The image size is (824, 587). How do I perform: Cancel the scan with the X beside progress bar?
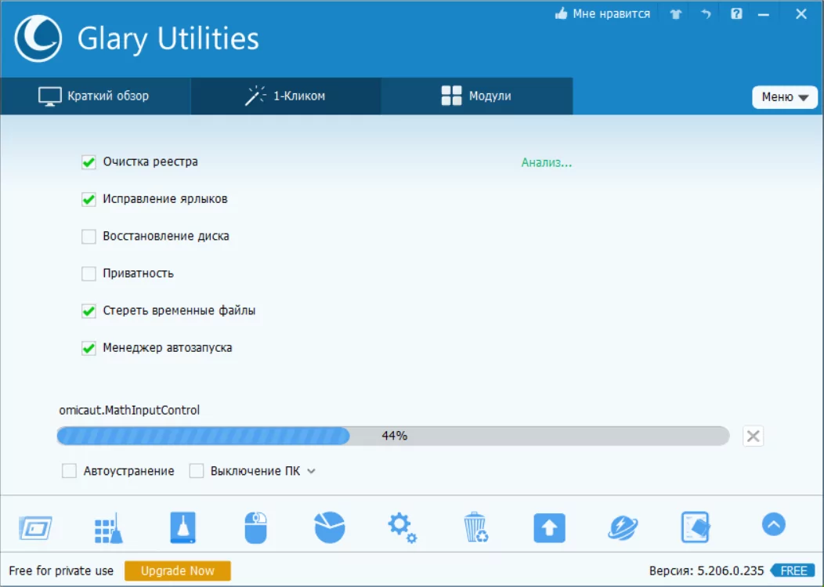[x=753, y=436]
